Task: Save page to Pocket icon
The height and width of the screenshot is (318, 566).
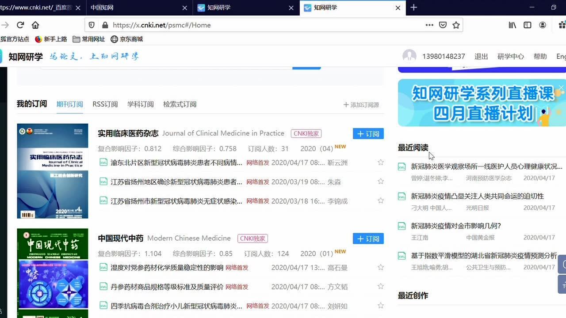Action: [x=443, y=25]
